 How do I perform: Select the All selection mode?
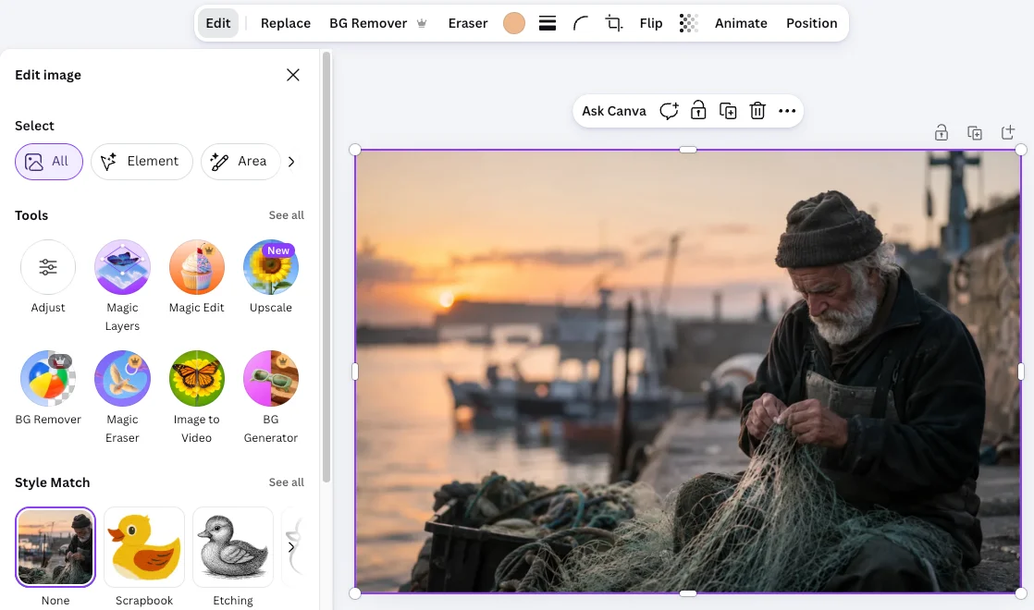(x=49, y=162)
